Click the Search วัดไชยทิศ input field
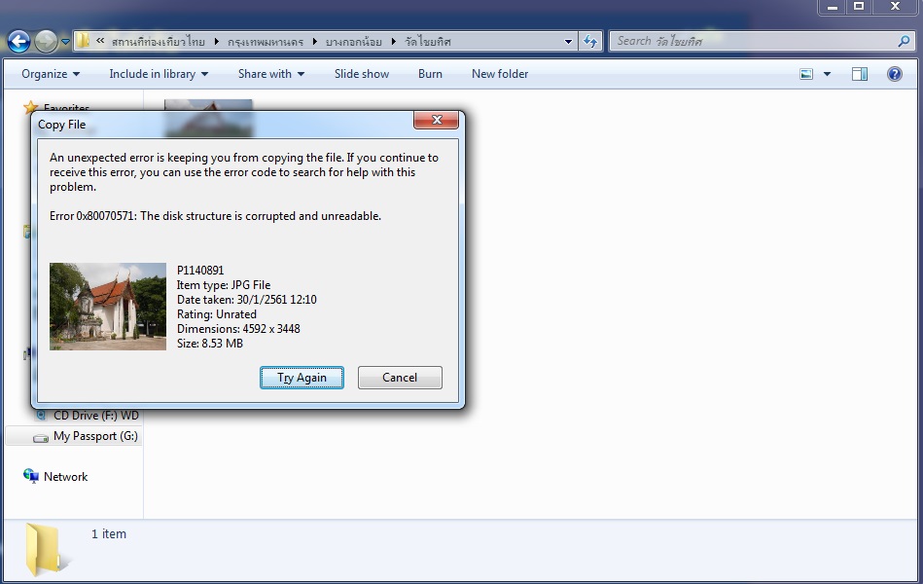 point(754,41)
